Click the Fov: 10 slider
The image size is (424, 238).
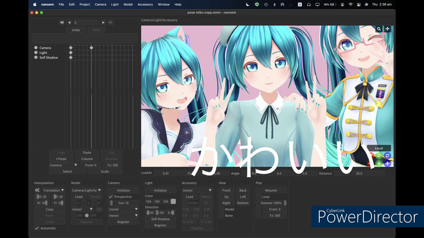coord(123,203)
